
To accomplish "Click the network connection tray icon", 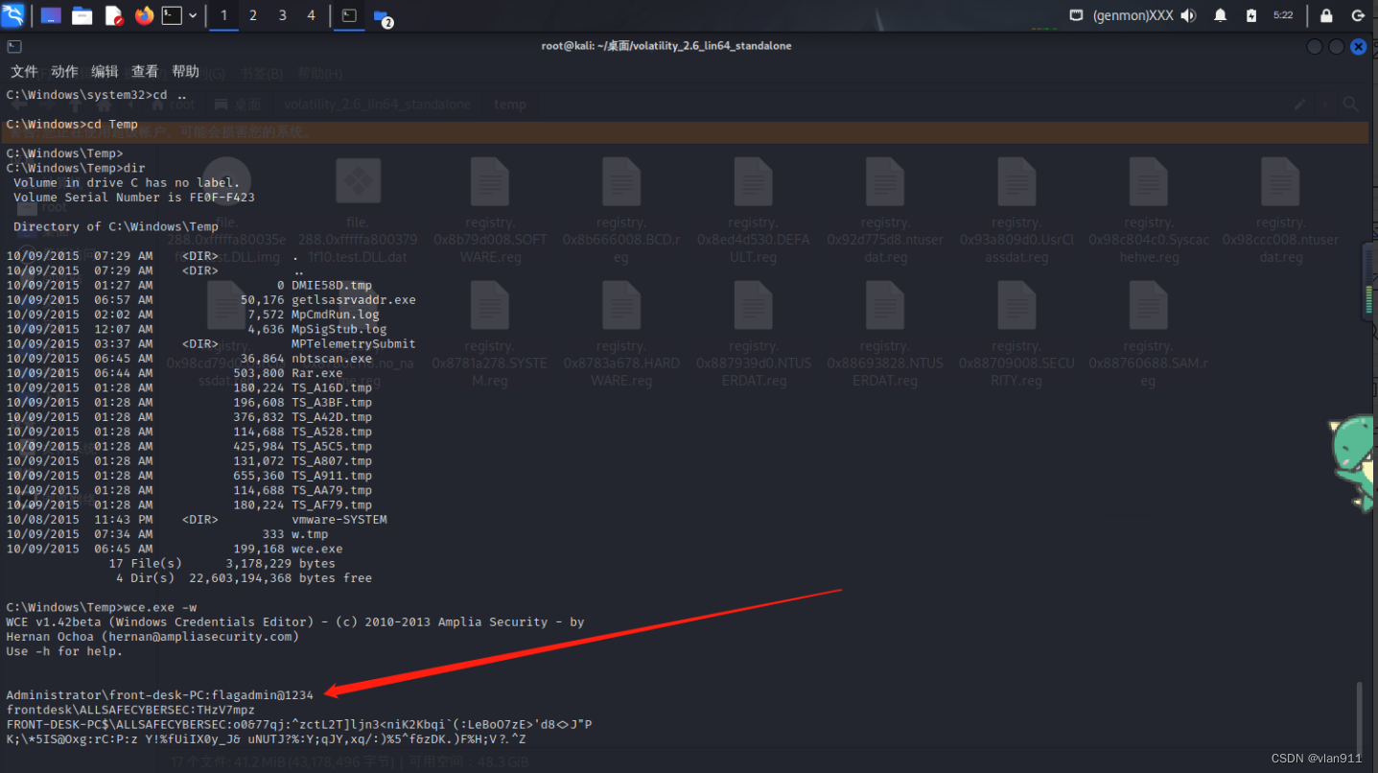I will [1076, 15].
